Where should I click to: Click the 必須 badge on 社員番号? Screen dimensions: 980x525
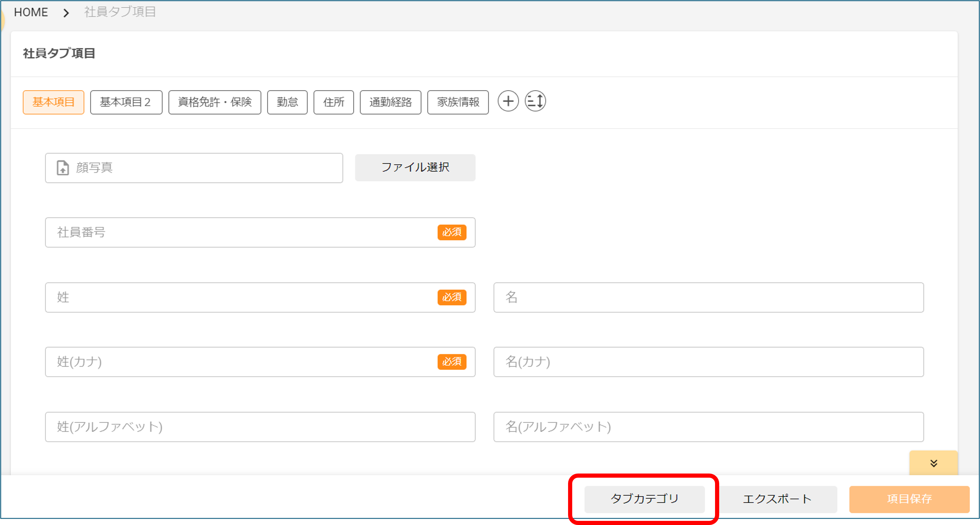coord(452,232)
